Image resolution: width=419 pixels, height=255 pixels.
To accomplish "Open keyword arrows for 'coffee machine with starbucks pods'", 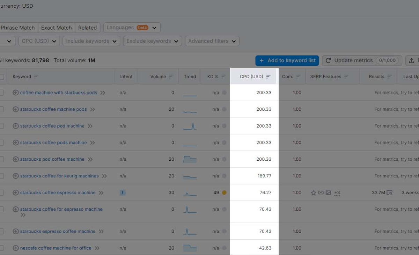I will (103, 93).
